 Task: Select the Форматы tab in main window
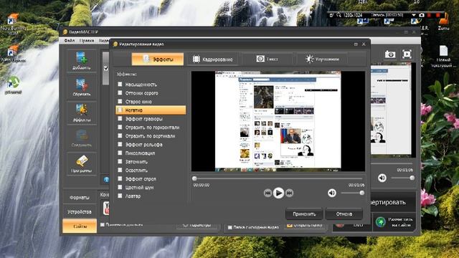coord(80,198)
